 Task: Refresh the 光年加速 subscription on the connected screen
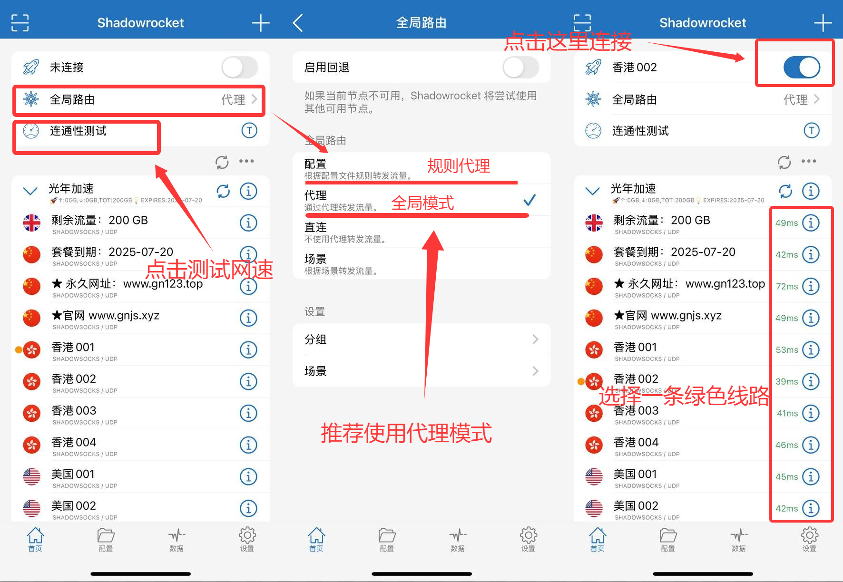[x=785, y=191]
